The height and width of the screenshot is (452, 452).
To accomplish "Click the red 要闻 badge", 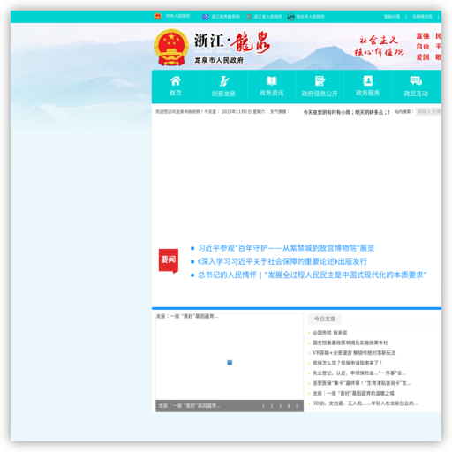I will point(169,260).
